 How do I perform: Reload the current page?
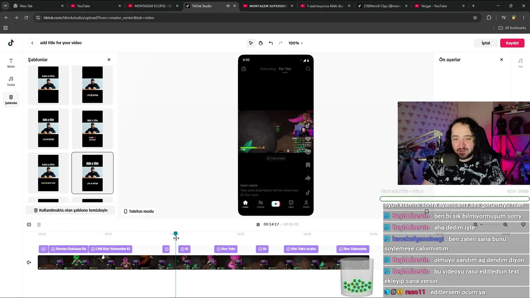(26, 18)
